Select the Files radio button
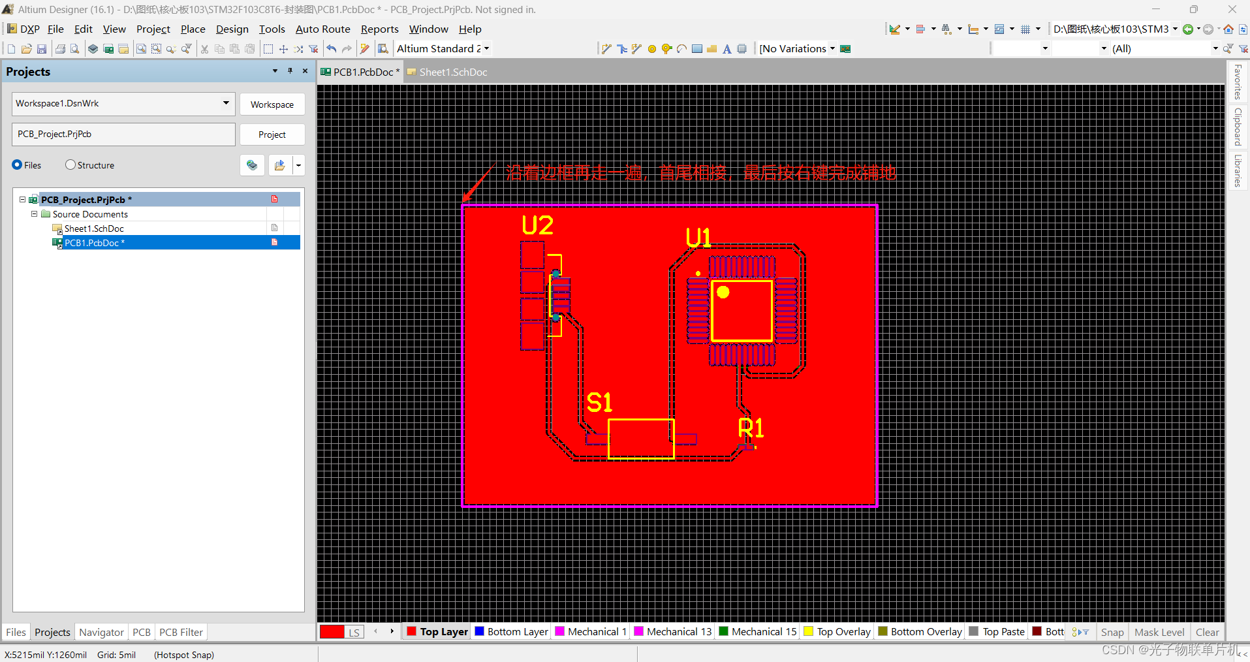The height and width of the screenshot is (662, 1250). [x=17, y=165]
